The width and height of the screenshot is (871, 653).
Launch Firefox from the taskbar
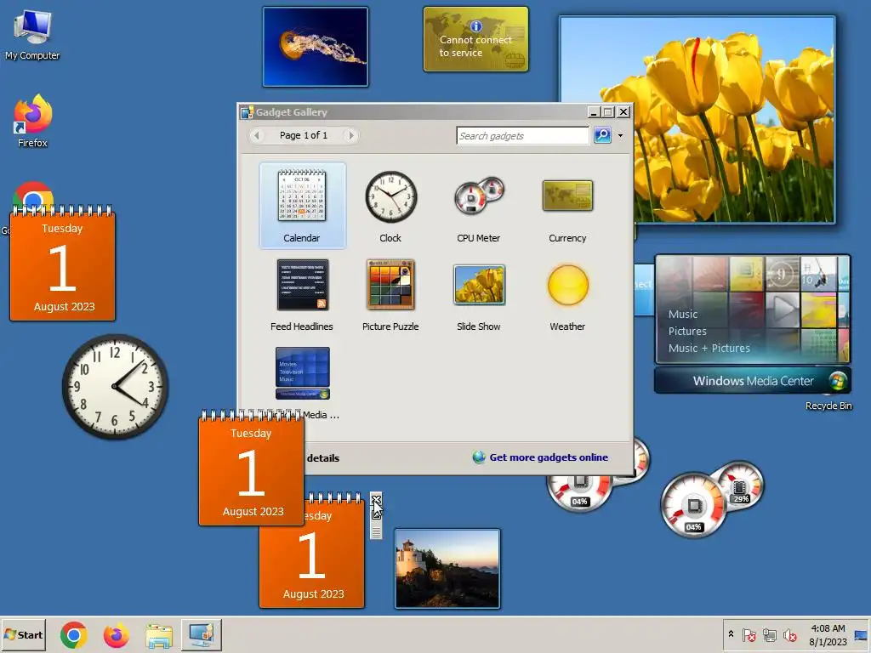click(116, 635)
